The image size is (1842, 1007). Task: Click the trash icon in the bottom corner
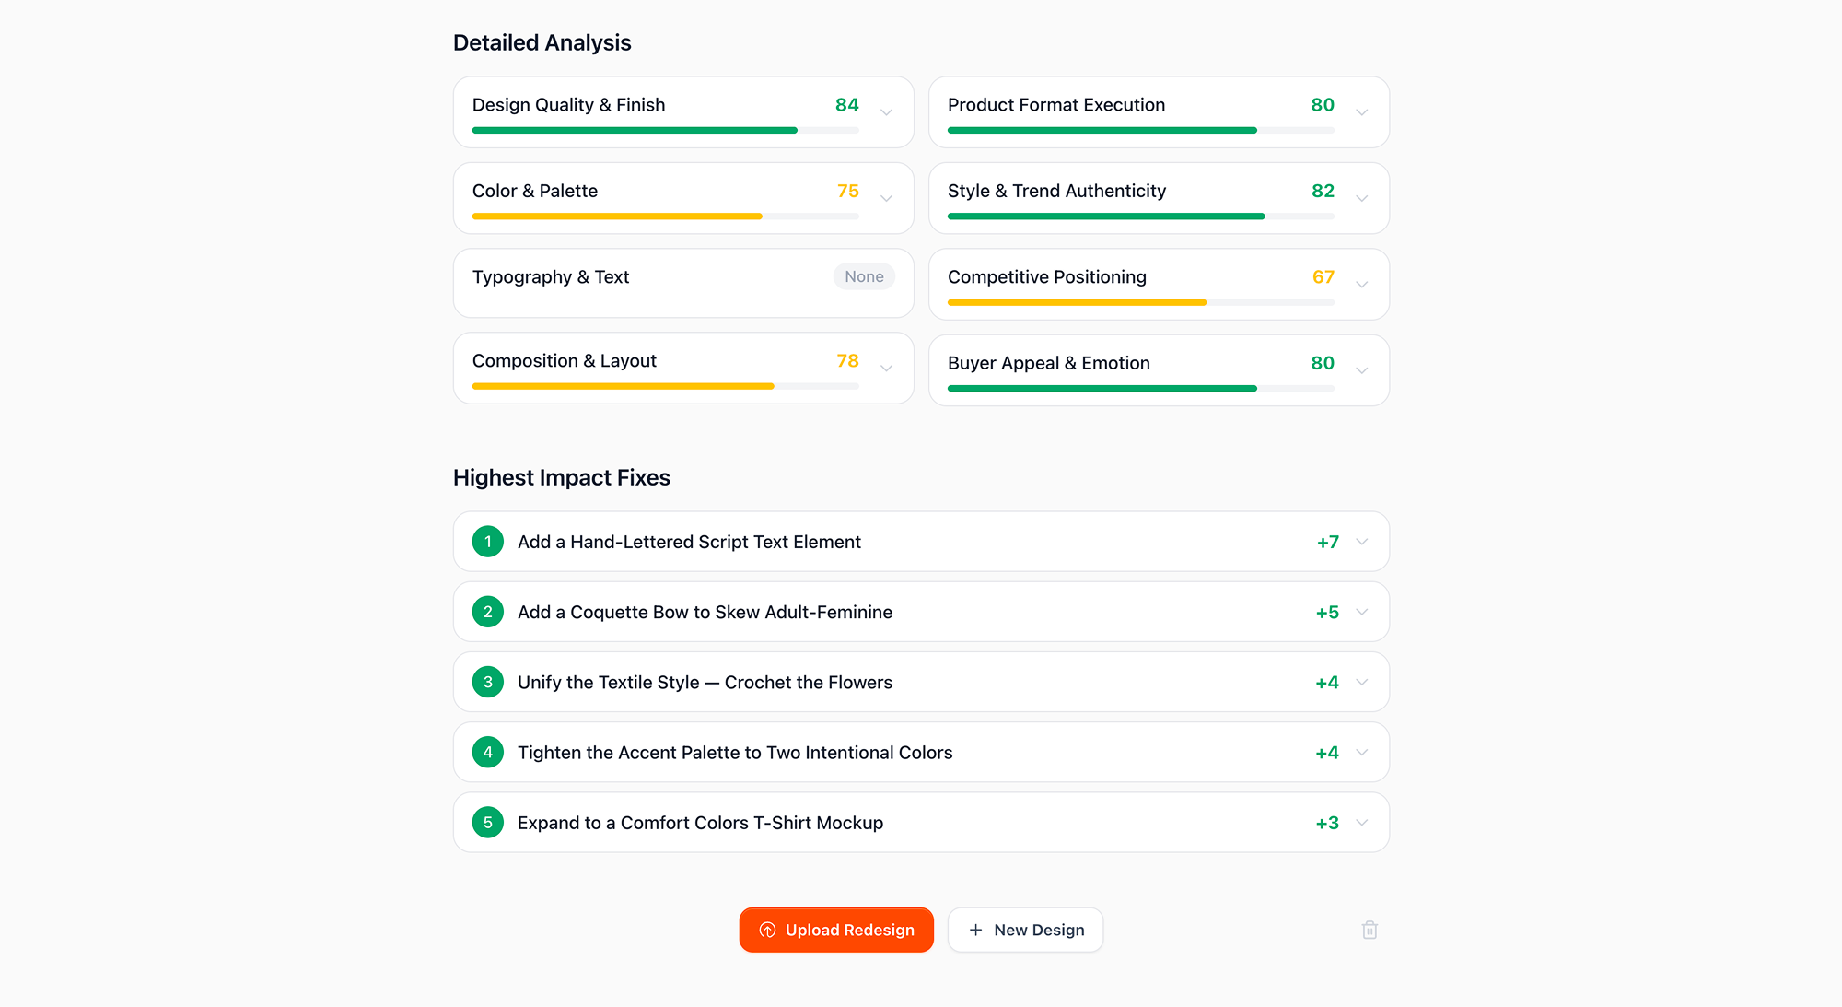[1370, 930]
